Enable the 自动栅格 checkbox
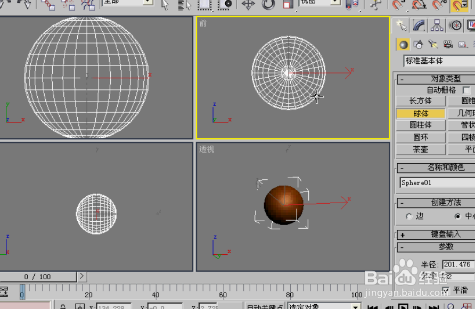The image size is (475, 309). 466,90
